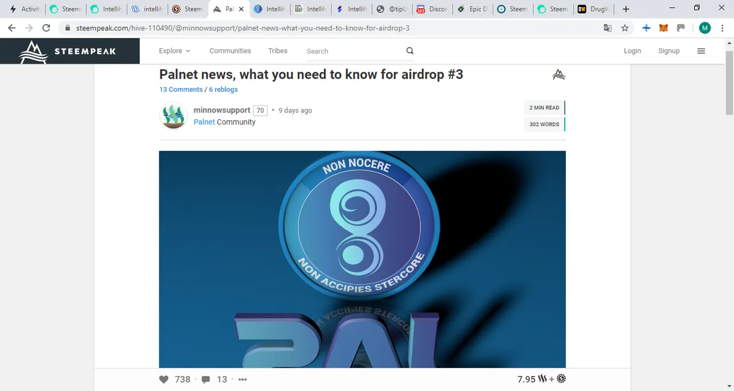
Task: Click the reputation badge 70
Action: [260, 111]
